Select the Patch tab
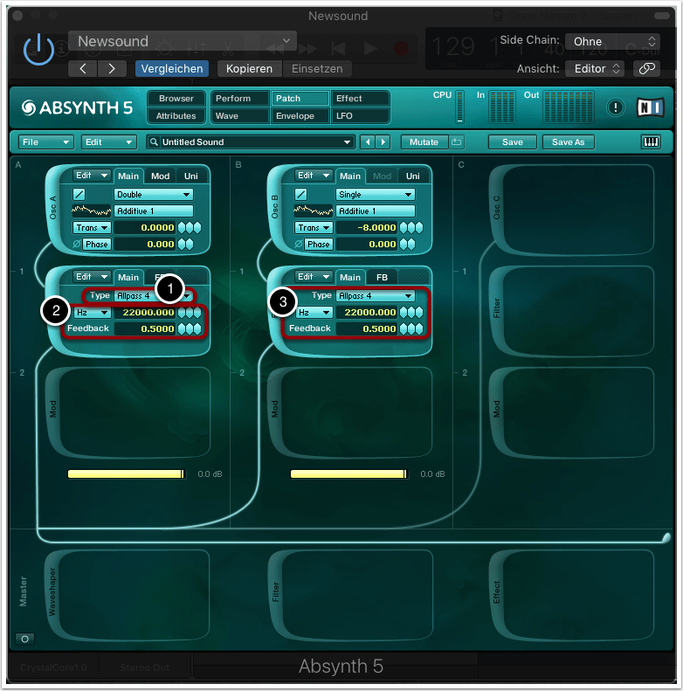Image resolution: width=683 pixels, height=691 pixels. coord(300,98)
